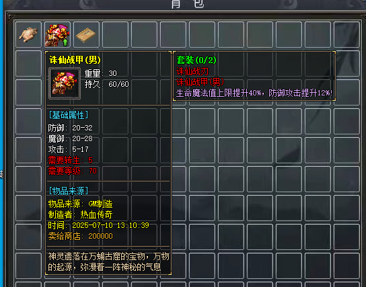Click the green 套装(0/2) set header

(196, 60)
